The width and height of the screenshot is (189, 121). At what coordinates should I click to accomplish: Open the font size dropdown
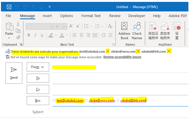coord(66,27)
